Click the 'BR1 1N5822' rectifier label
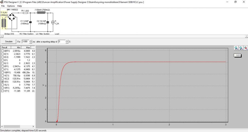This screenshot has width=248, height=132. (12, 10)
